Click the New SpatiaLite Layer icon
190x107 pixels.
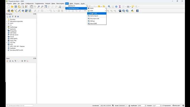pyautogui.click(x=19, y=11)
